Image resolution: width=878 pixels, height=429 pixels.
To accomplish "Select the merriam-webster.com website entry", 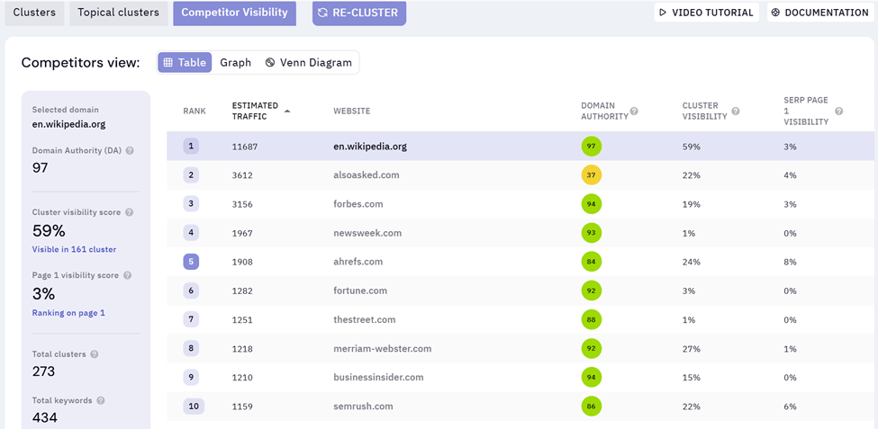I will [383, 349].
